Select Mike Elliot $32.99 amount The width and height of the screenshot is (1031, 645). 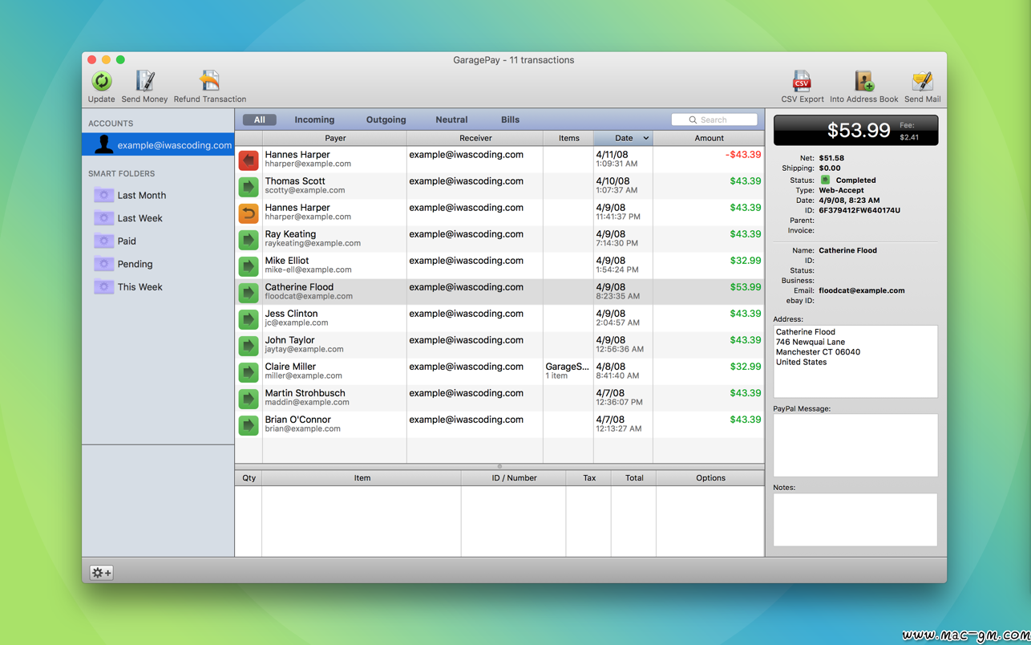[746, 261]
